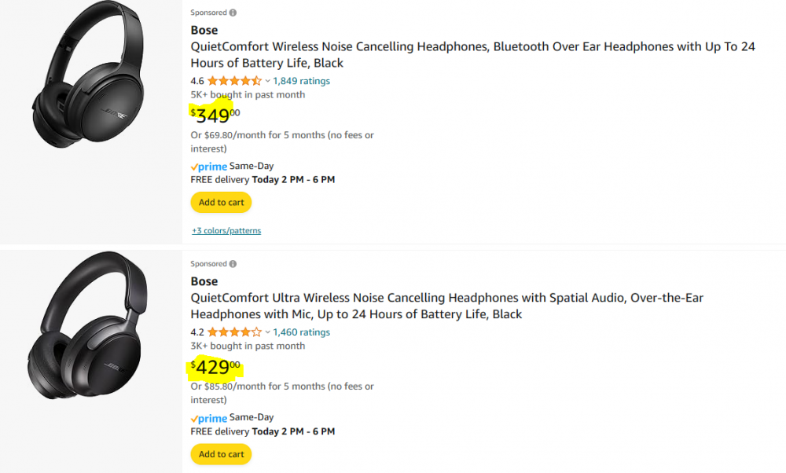Add the $349 Bose headphones to cart
The width and height of the screenshot is (786, 473).
click(x=221, y=203)
